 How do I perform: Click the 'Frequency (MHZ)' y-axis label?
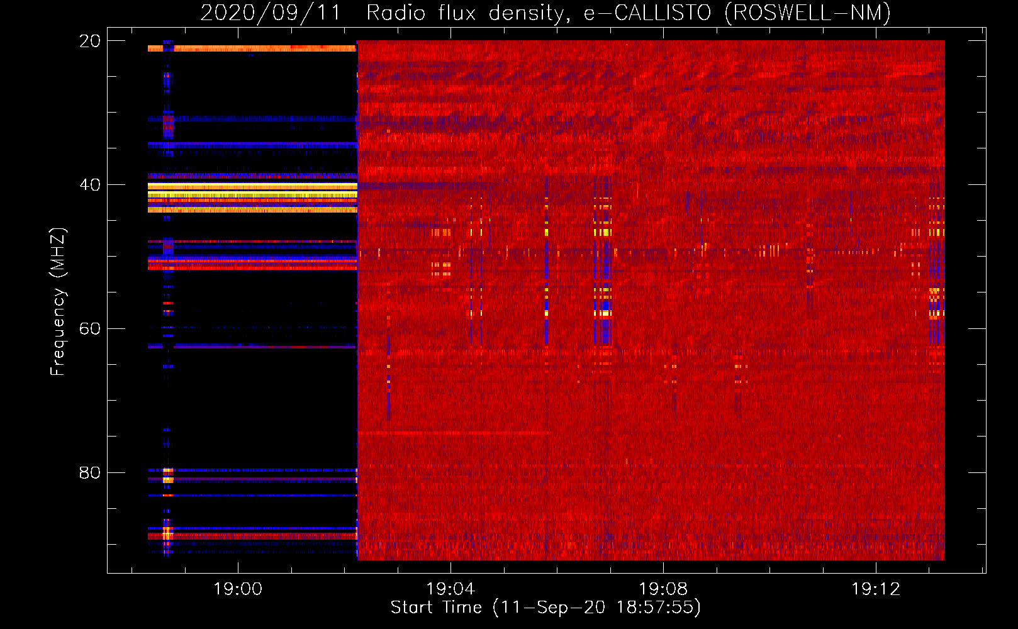tap(58, 302)
